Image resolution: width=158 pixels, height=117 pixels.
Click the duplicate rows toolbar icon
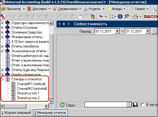click(47, 16)
